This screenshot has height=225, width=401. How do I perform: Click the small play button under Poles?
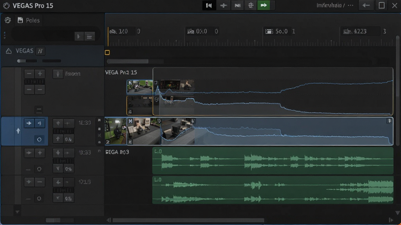78,36
